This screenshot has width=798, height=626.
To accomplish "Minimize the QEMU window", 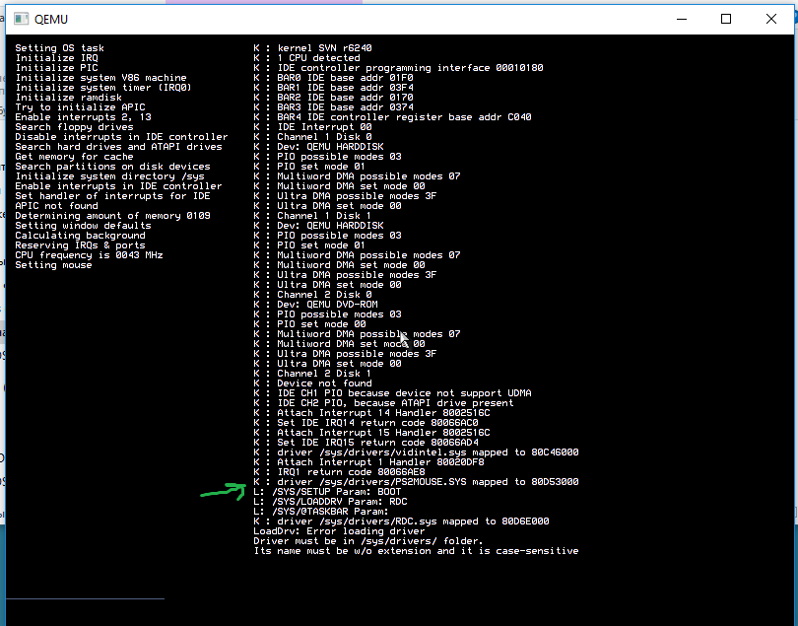I will point(679,19).
